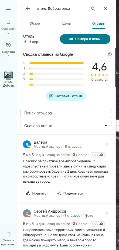Focus the Поиск отзывов field
Viewport: 119px width, 250px height.
[x=66, y=113]
